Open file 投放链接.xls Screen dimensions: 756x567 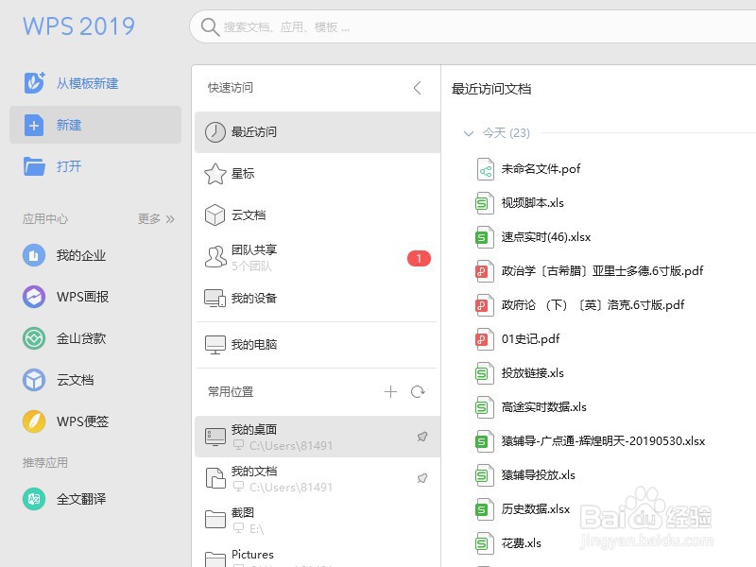click(x=520, y=373)
